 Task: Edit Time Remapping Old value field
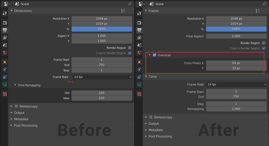[102, 93]
